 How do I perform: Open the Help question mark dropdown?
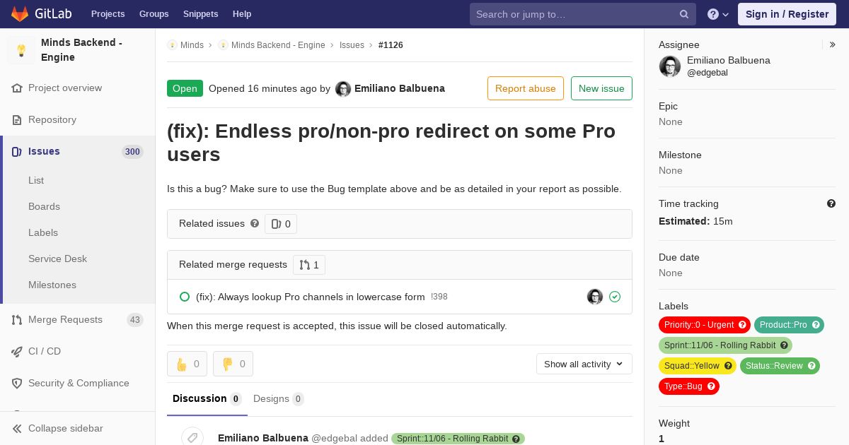[x=718, y=14]
